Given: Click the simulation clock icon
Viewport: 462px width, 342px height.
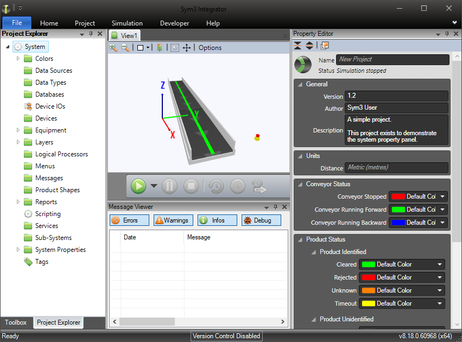Looking at the screenshot, I should tap(237, 186).
